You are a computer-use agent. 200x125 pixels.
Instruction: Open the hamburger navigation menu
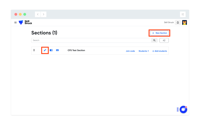tap(16, 22)
